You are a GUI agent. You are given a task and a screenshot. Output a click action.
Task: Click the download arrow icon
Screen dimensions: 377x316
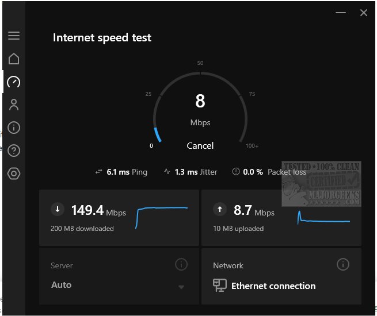tap(57, 210)
